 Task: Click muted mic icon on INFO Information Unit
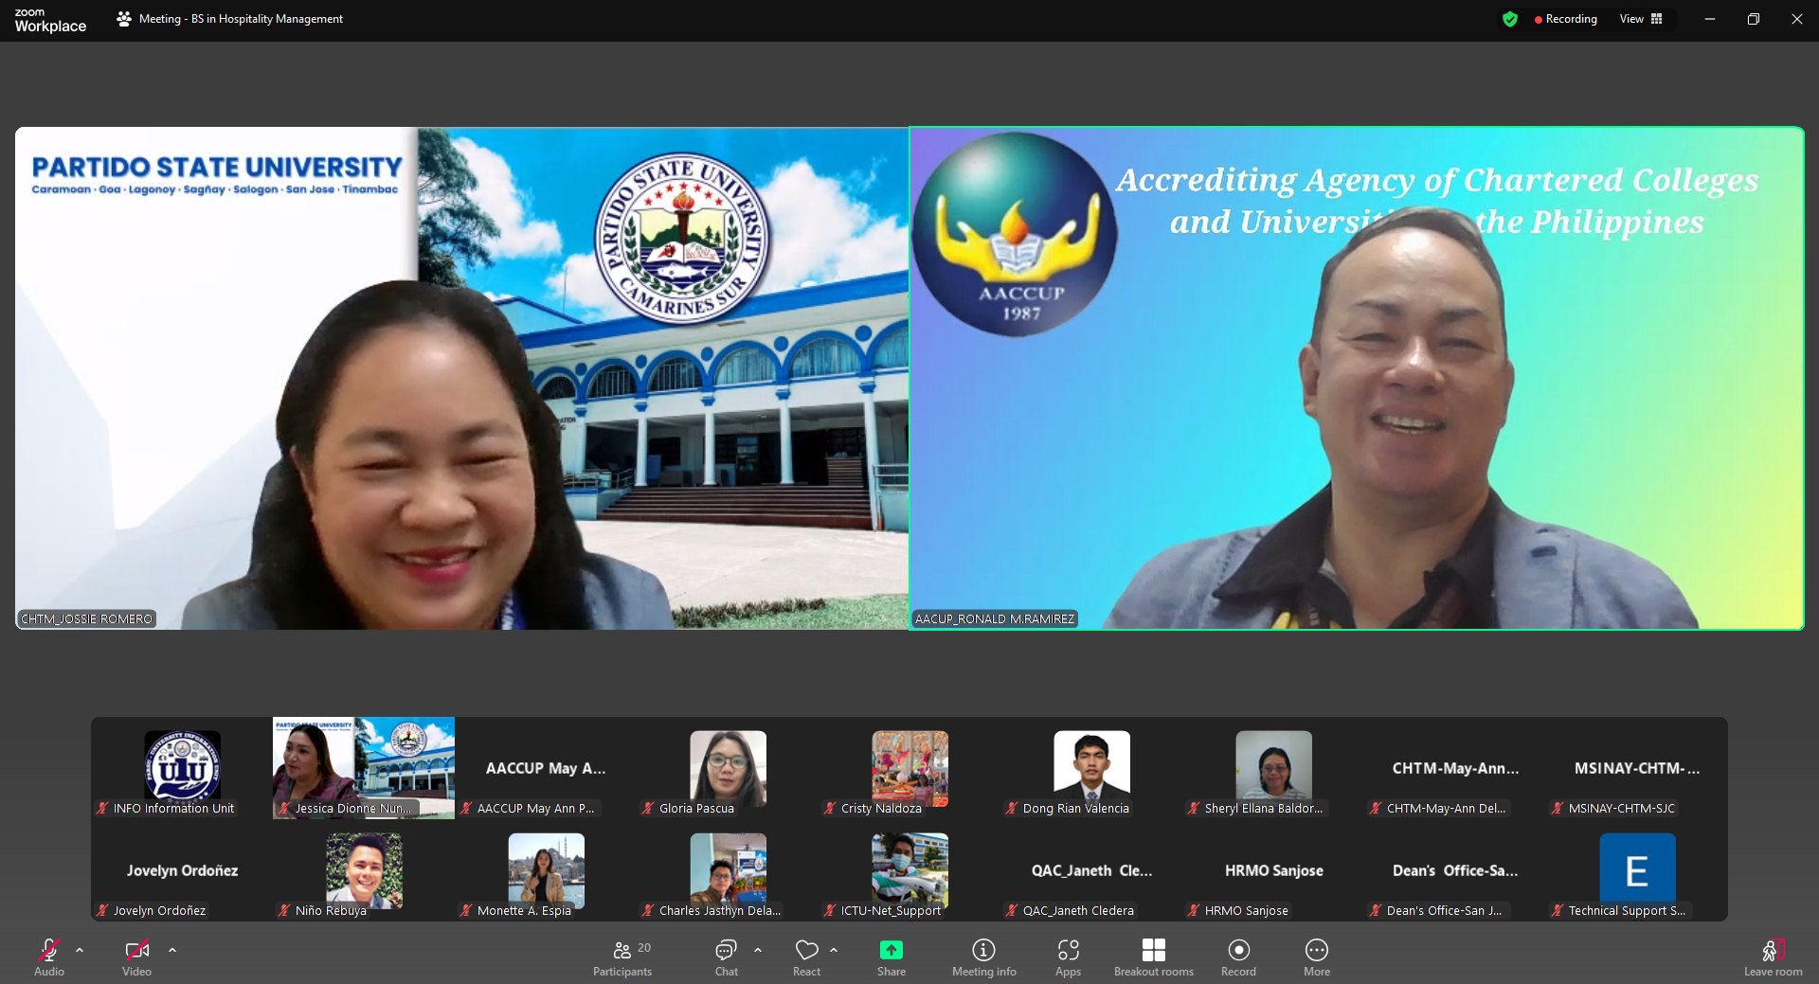102,808
